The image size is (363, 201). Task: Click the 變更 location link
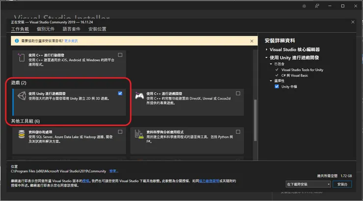(114, 171)
